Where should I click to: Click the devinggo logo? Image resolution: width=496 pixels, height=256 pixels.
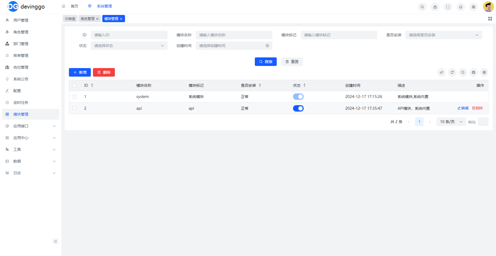point(26,6)
